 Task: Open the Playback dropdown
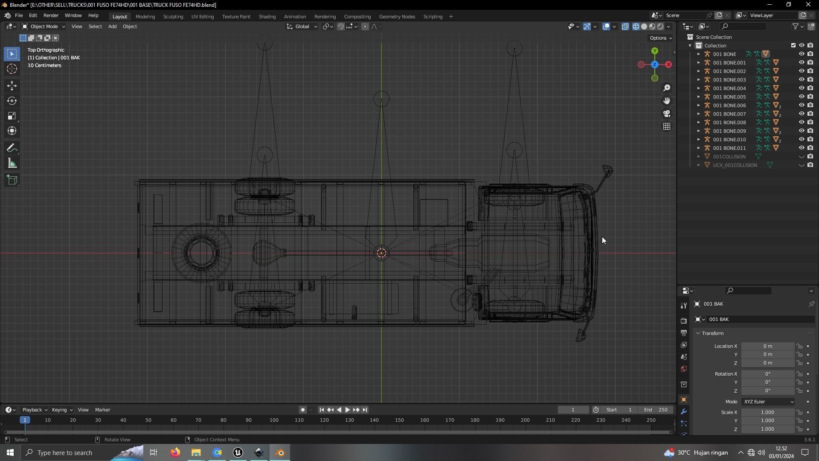(34, 410)
